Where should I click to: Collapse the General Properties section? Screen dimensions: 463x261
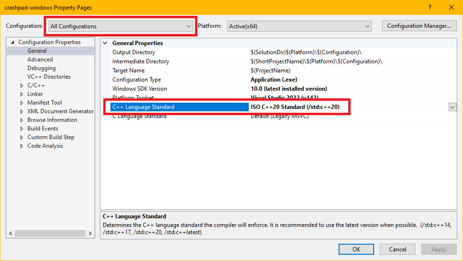point(105,43)
